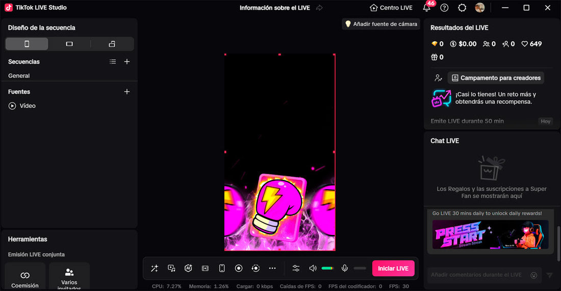Open the emoji picker in chat
This screenshot has width=561, height=291.
click(534, 275)
